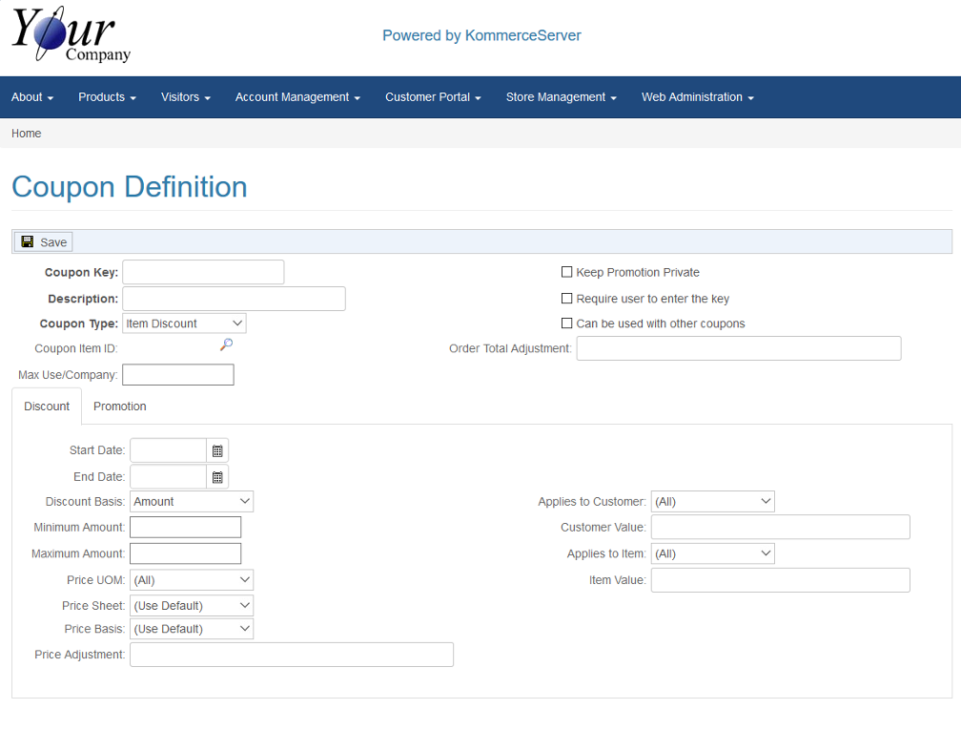
Task: Check Require user to enter the key
Action: pos(567,299)
